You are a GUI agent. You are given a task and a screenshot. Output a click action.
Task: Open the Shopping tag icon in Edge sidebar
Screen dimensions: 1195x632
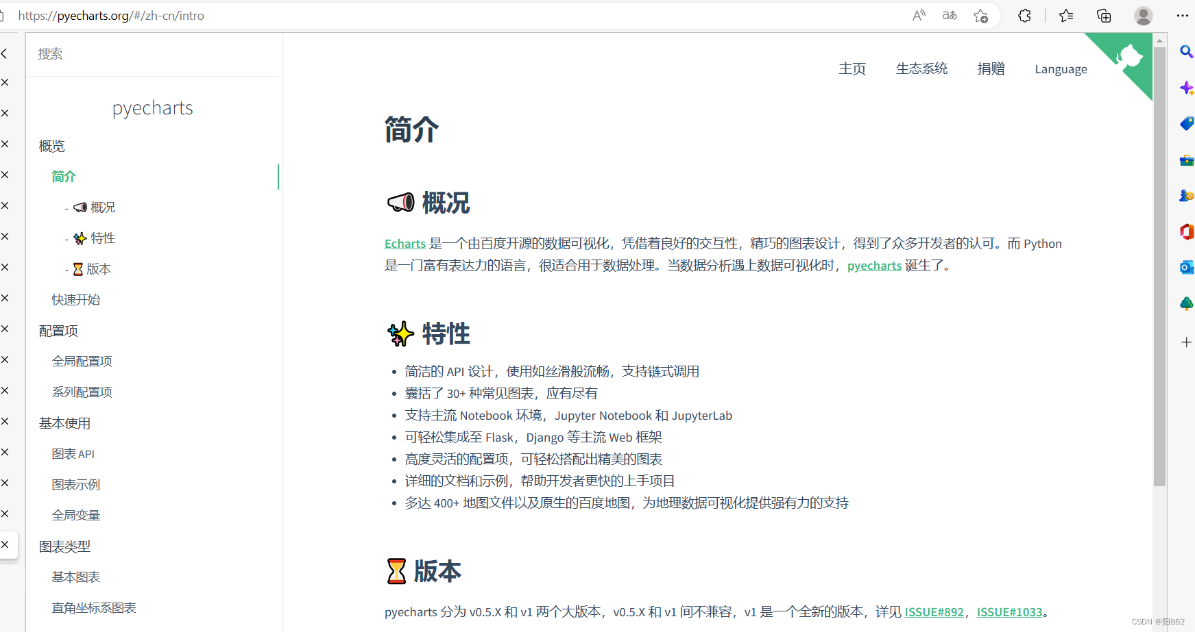(1186, 124)
